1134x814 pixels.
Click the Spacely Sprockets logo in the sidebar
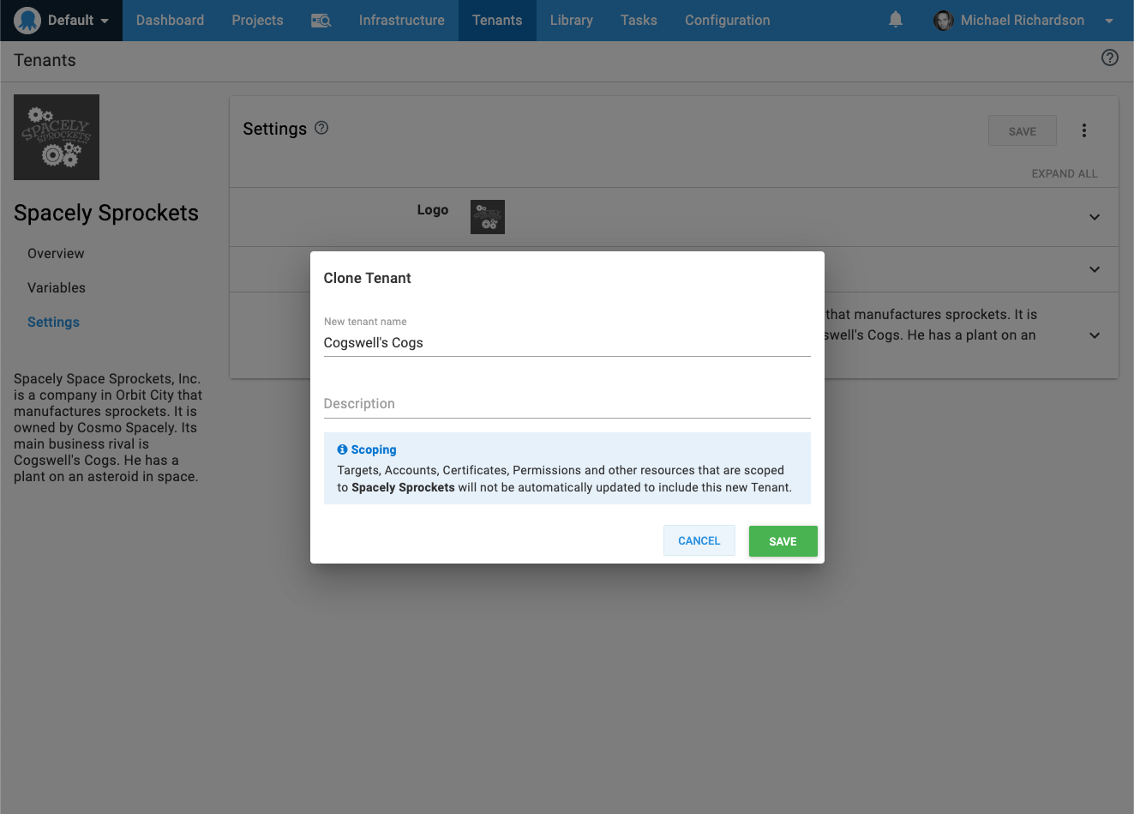pos(56,137)
